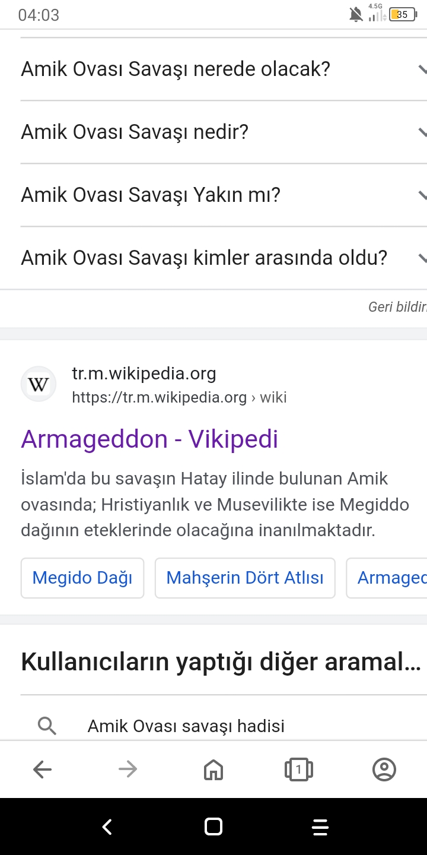427x855 pixels.
Task: Open the Geri bildirim feedback link
Action: 397,307
